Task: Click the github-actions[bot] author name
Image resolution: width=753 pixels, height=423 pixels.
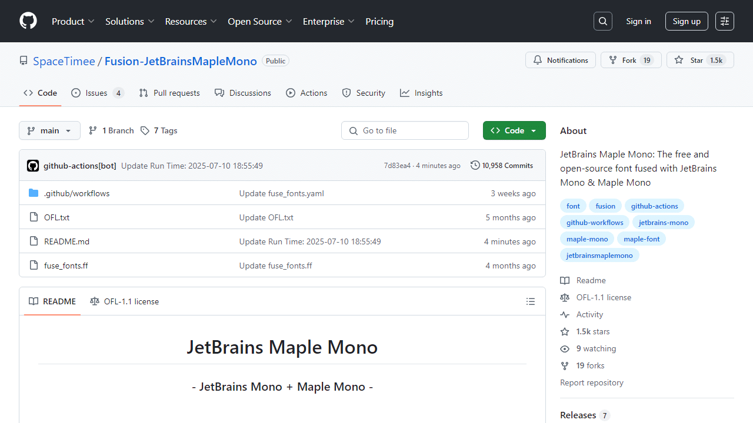Action: 80,166
